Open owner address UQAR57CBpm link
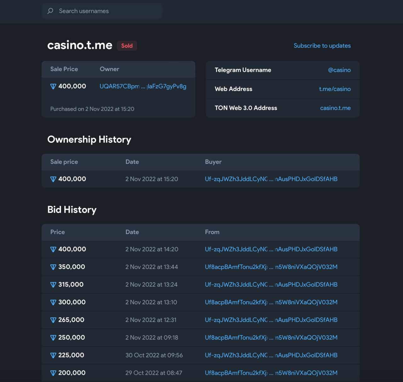The height and width of the screenshot is (382, 403). click(143, 86)
